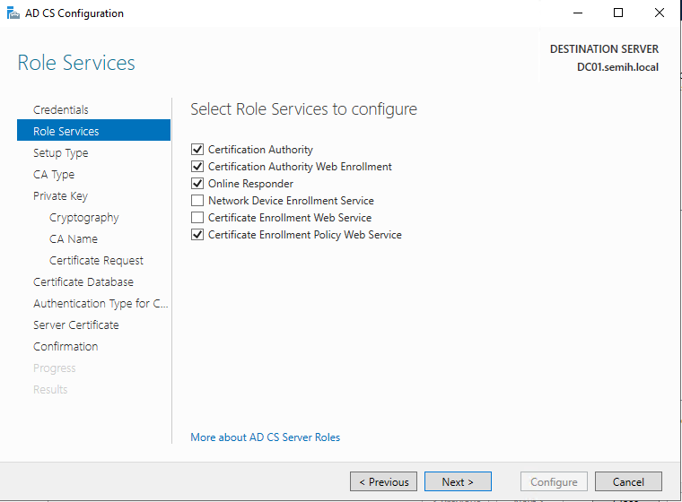
Task: Navigate to Private Key step
Action: tap(60, 195)
